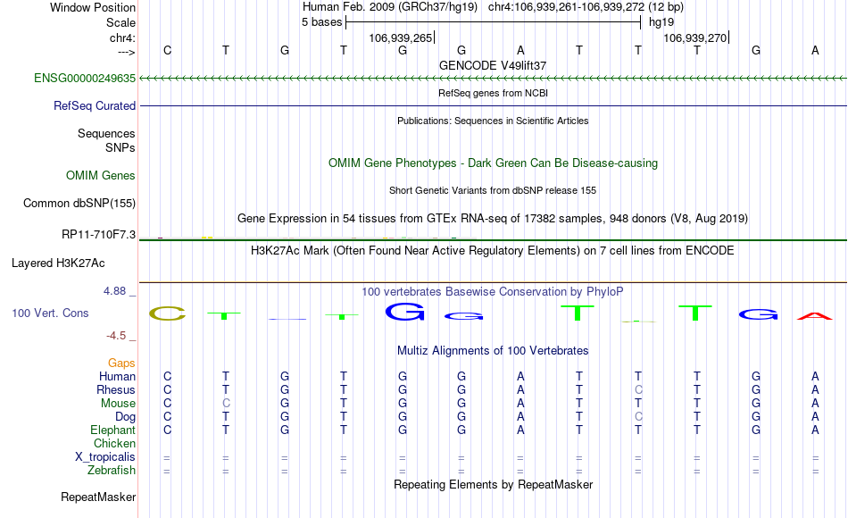Click the chr4:106,939,261-106,939,272 coordinates text
Viewport: 848px width, 518px height.
point(566,7)
